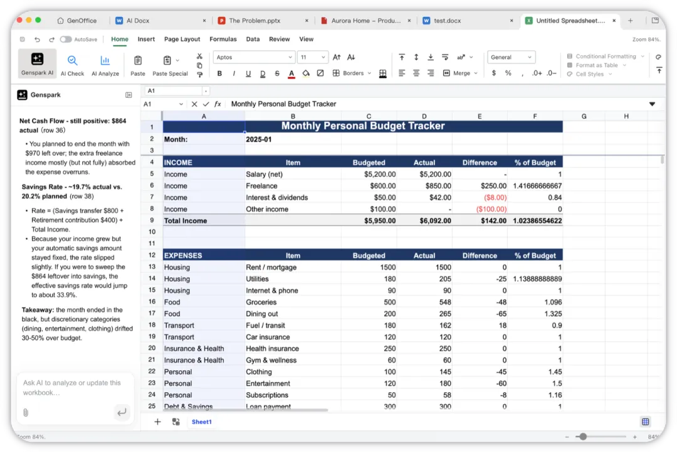Cut selection with the scissors icon
Viewport: 677px width, 453px height.
[199, 56]
